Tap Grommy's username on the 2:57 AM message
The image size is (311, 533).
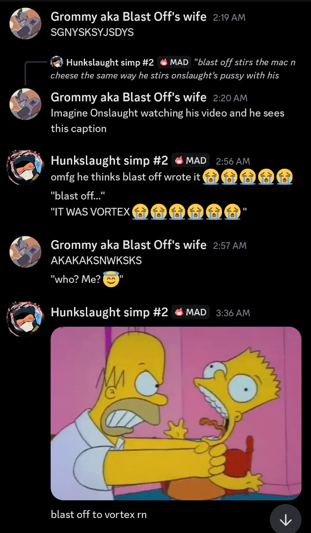[129, 245]
